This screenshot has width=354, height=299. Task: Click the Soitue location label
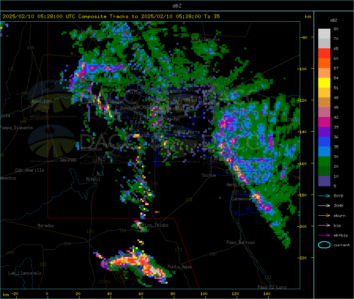pos(209,175)
